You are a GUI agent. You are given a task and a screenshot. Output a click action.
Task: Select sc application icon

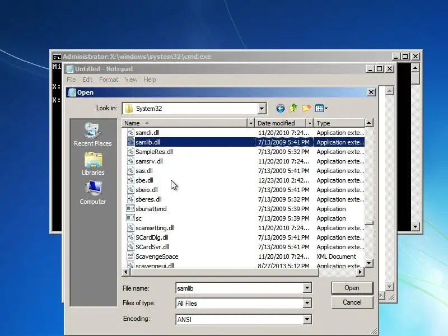(x=130, y=218)
